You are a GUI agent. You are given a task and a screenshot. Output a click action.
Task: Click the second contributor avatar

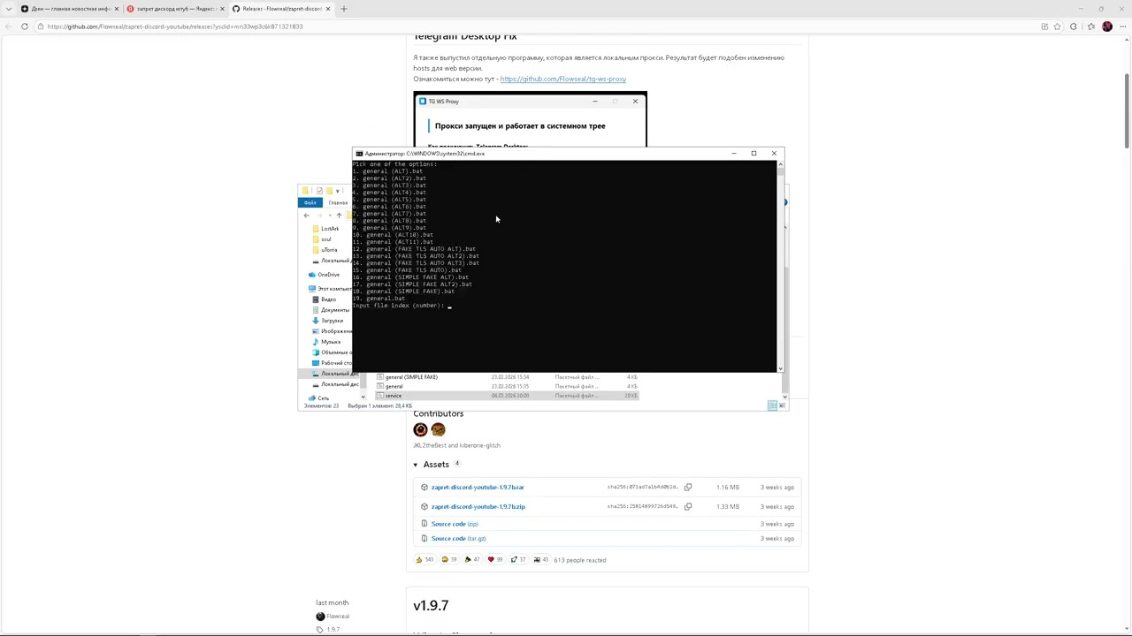click(x=438, y=429)
